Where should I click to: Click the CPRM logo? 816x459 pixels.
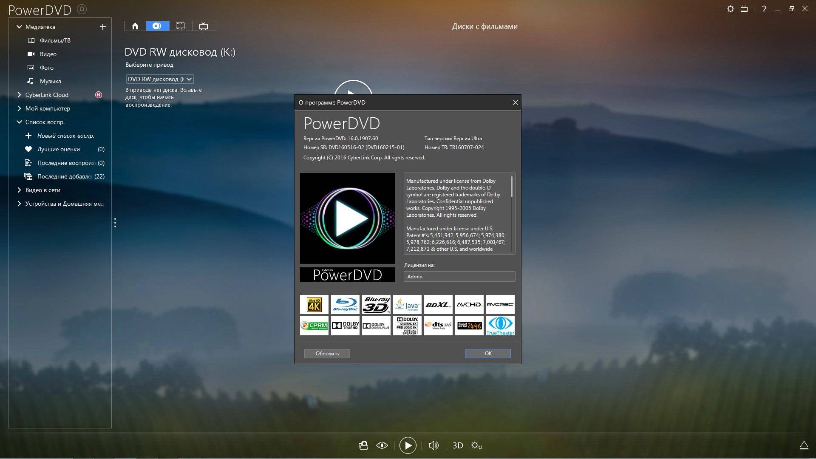click(x=314, y=326)
